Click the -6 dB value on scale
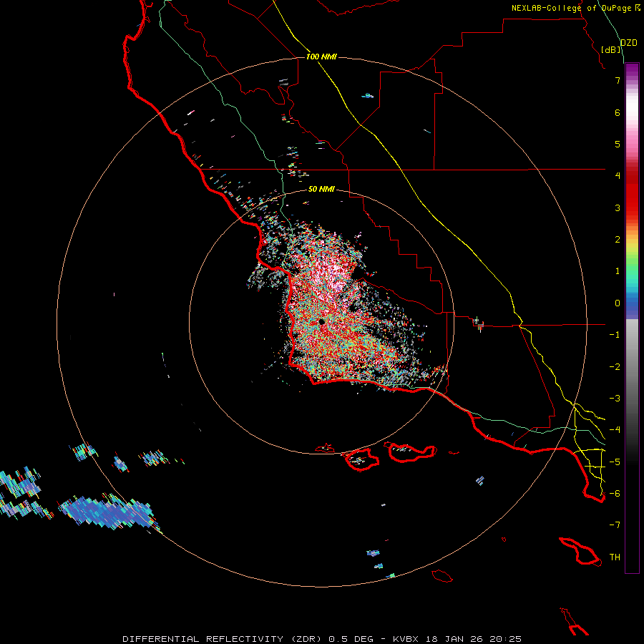This screenshot has height=644, width=644. 615,494
